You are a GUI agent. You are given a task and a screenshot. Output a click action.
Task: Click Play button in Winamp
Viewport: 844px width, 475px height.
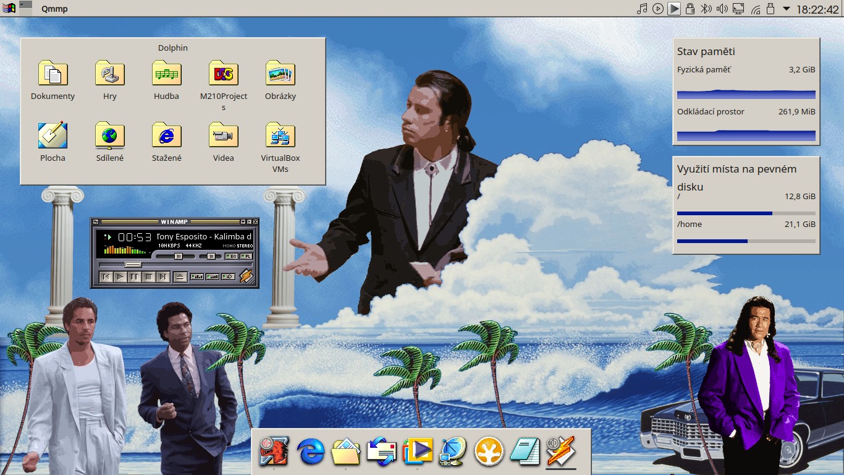point(120,277)
